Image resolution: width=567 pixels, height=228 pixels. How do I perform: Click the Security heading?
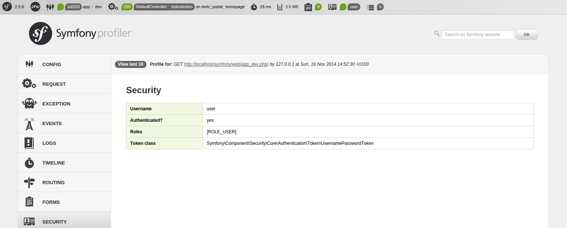pos(144,90)
